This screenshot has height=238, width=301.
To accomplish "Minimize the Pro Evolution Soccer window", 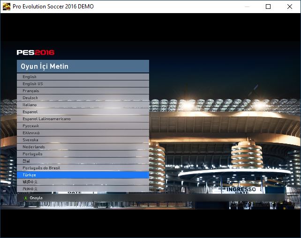I will [247, 7].
